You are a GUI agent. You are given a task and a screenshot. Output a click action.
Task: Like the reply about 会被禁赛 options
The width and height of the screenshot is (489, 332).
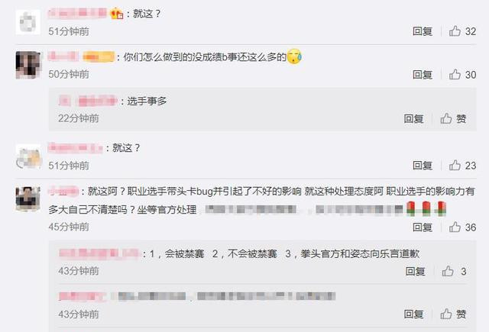(x=454, y=271)
